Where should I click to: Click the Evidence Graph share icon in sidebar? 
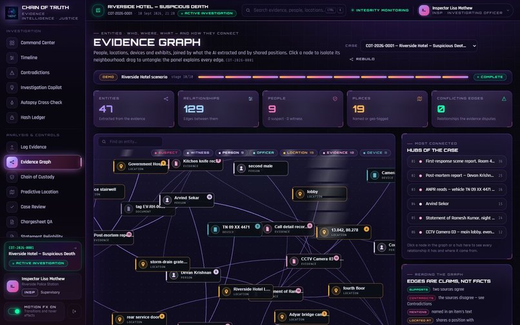coord(12,162)
